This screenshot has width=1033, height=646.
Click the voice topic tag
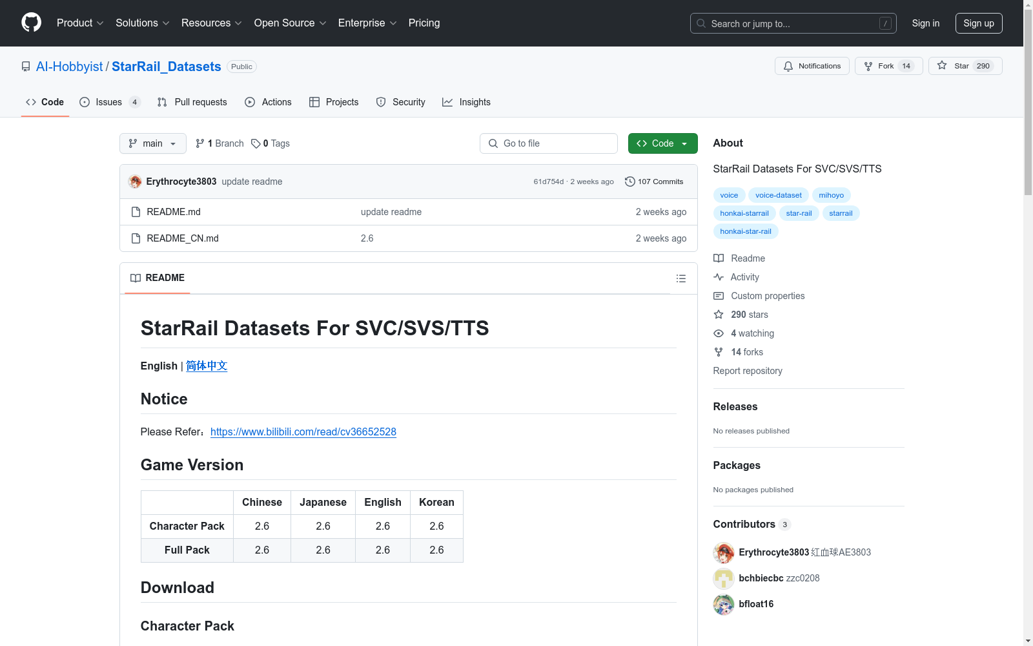730,195
